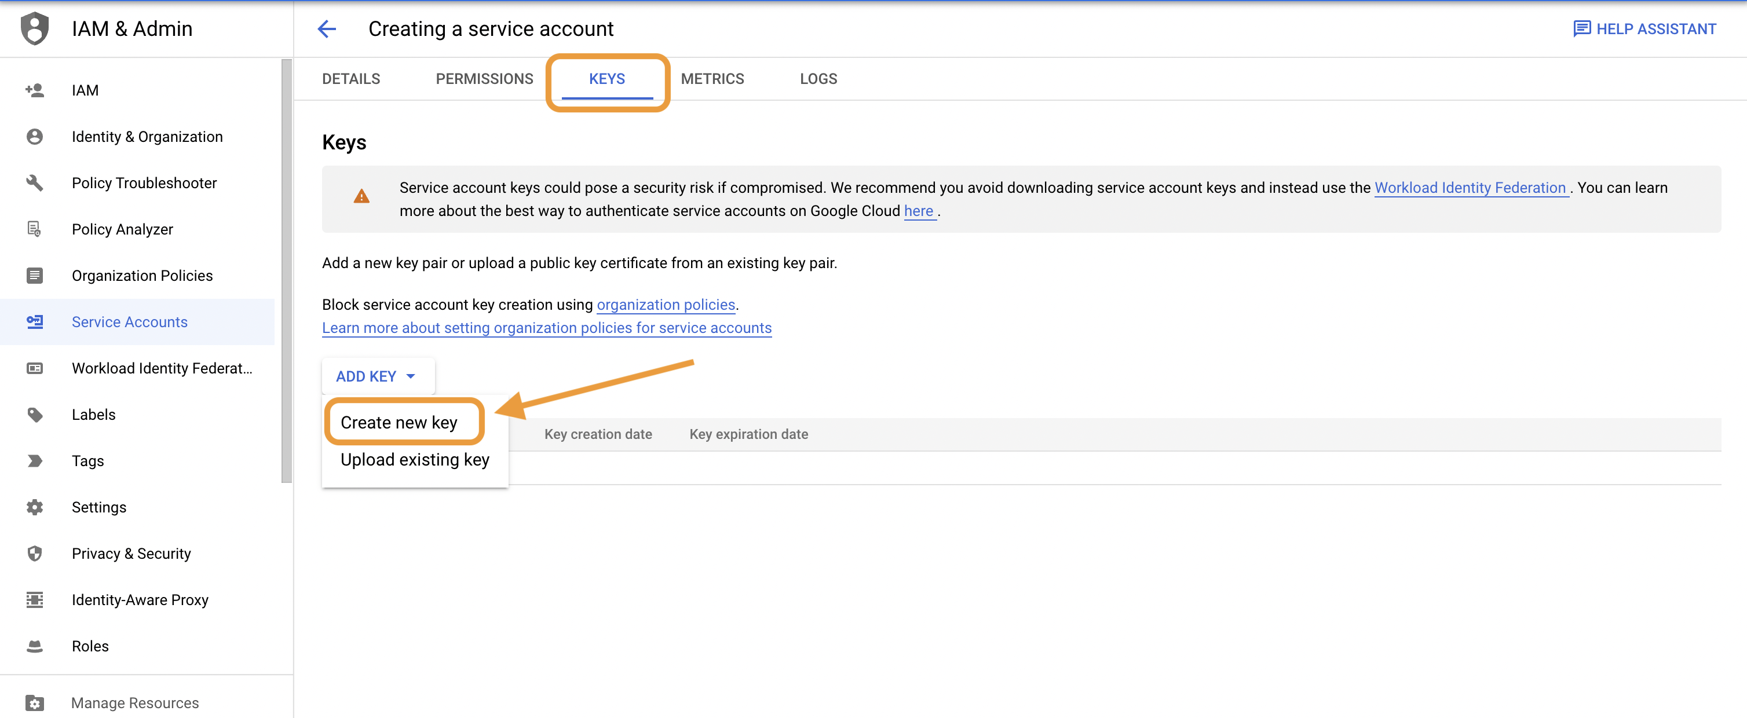Viewport: 1747px width, 718px height.
Task: Sort by Key expiration date column
Action: [x=749, y=434]
